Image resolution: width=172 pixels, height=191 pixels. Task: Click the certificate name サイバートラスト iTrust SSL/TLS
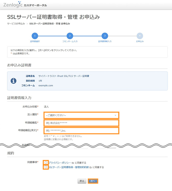(x=64, y=76)
